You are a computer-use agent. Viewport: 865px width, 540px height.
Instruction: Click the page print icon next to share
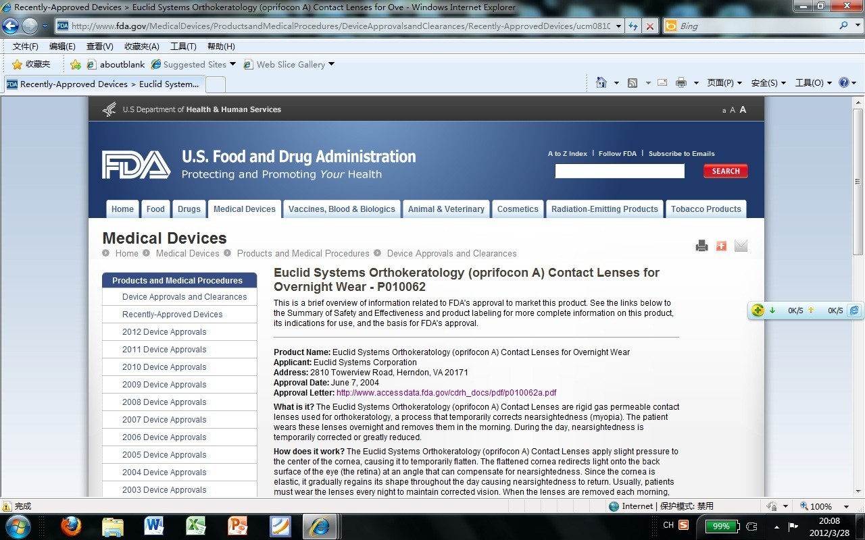pos(701,246)
